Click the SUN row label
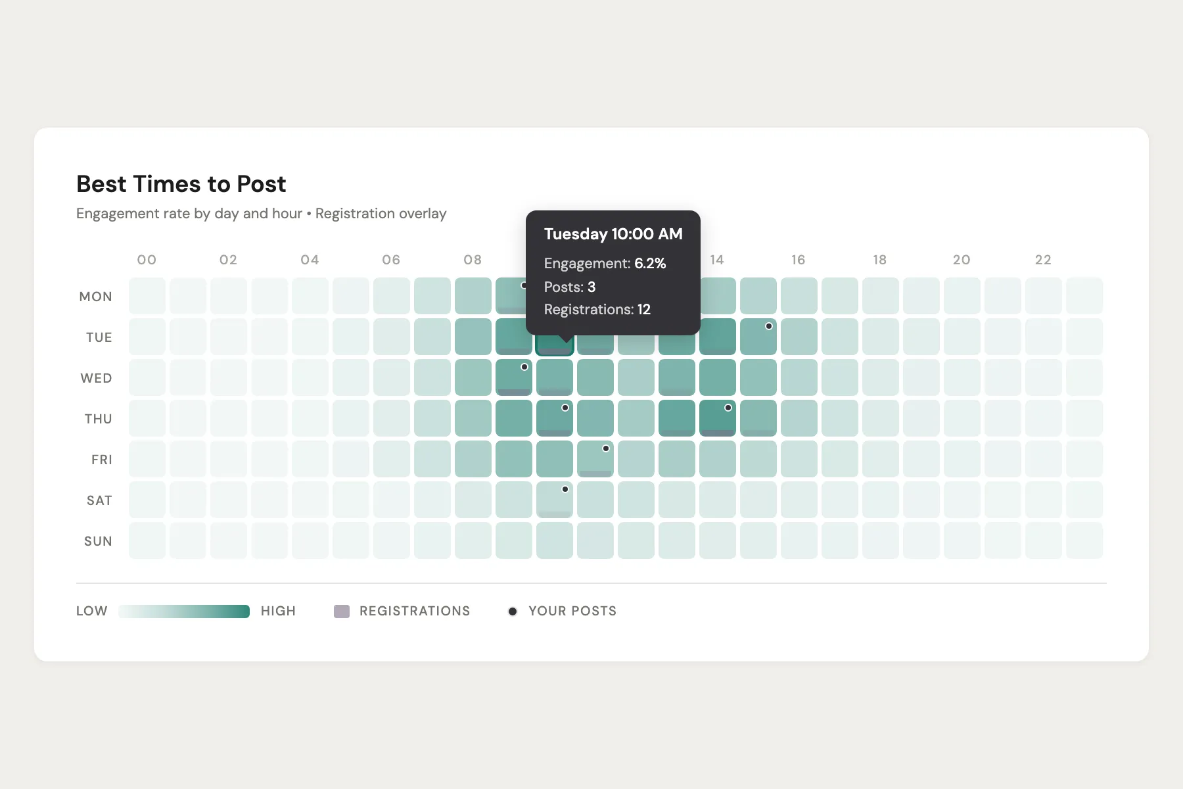The width and height of the screenshot is (1183, 789). click(x=99, y=541)
